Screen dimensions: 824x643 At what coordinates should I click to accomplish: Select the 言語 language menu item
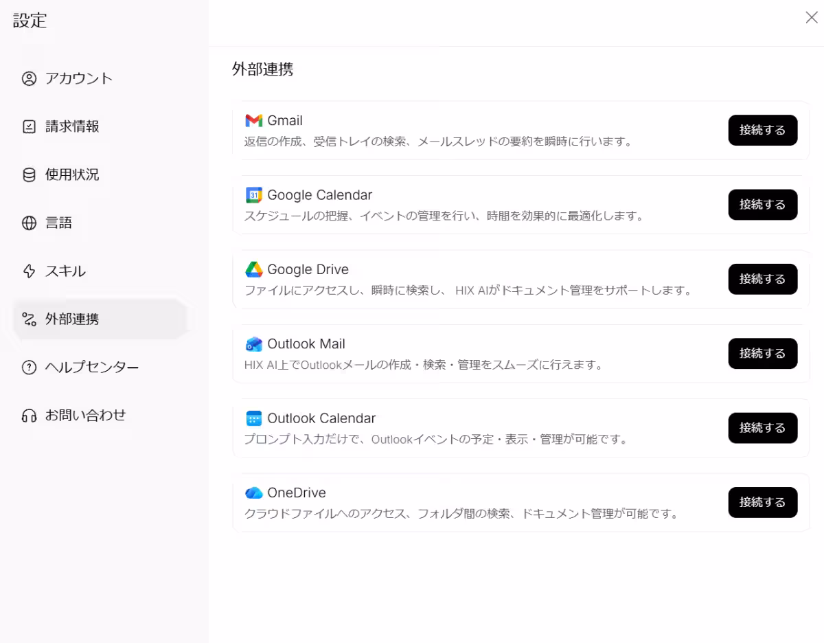(x=100, y=223)
